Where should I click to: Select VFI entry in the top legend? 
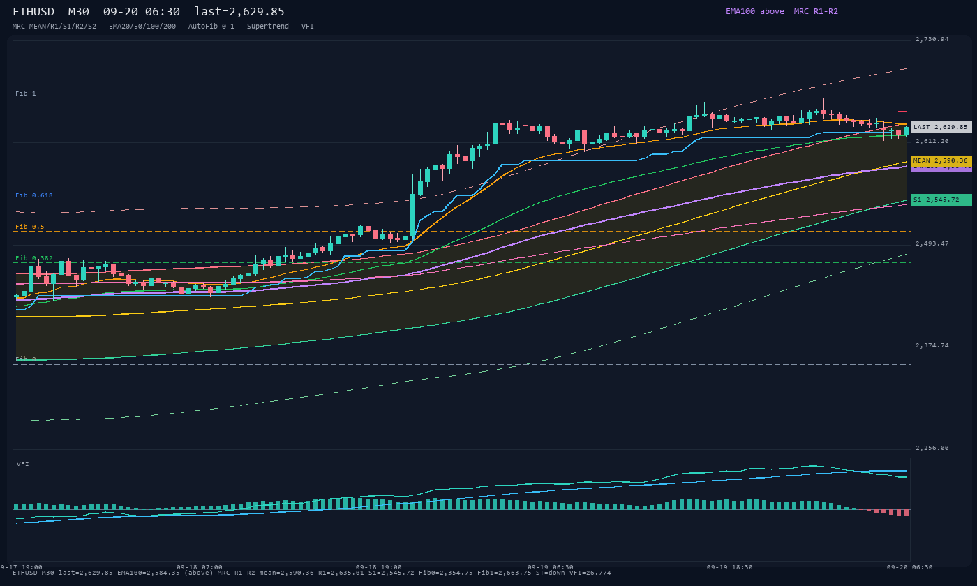click(308, 26)
